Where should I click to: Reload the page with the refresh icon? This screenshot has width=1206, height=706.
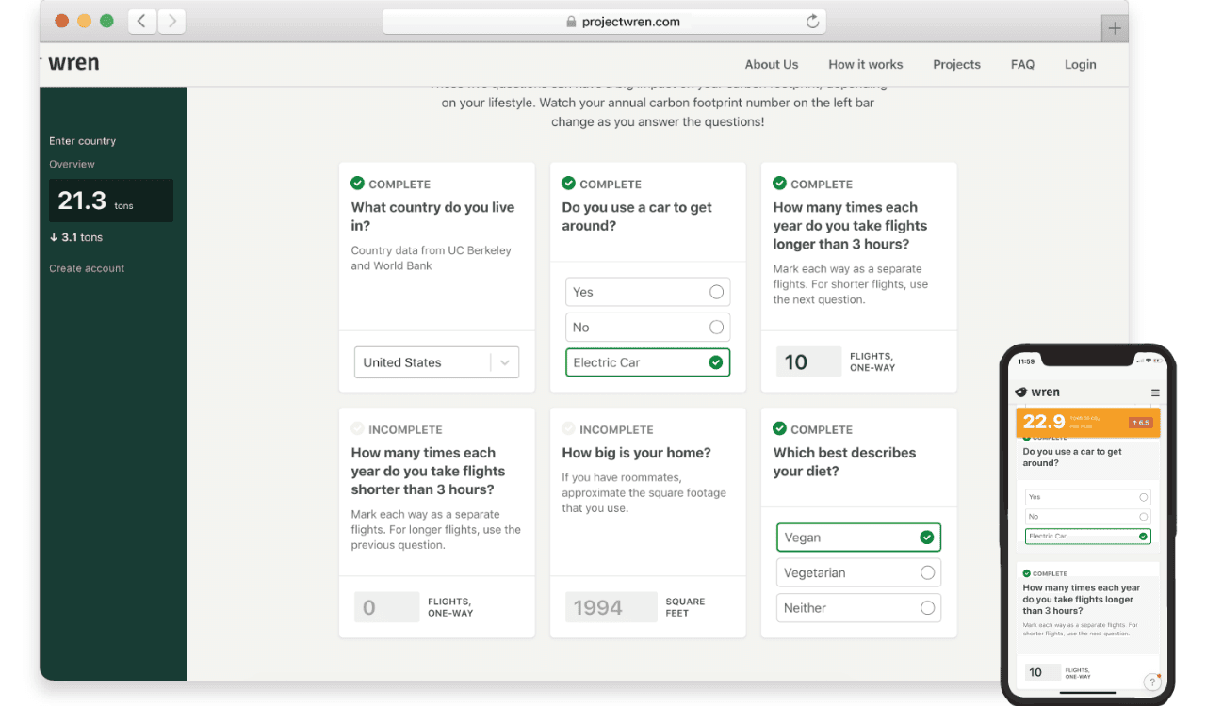(812, 22)
